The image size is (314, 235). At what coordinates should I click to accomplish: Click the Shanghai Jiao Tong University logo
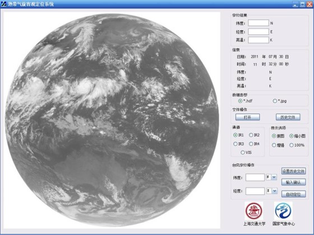coord(254,210)
